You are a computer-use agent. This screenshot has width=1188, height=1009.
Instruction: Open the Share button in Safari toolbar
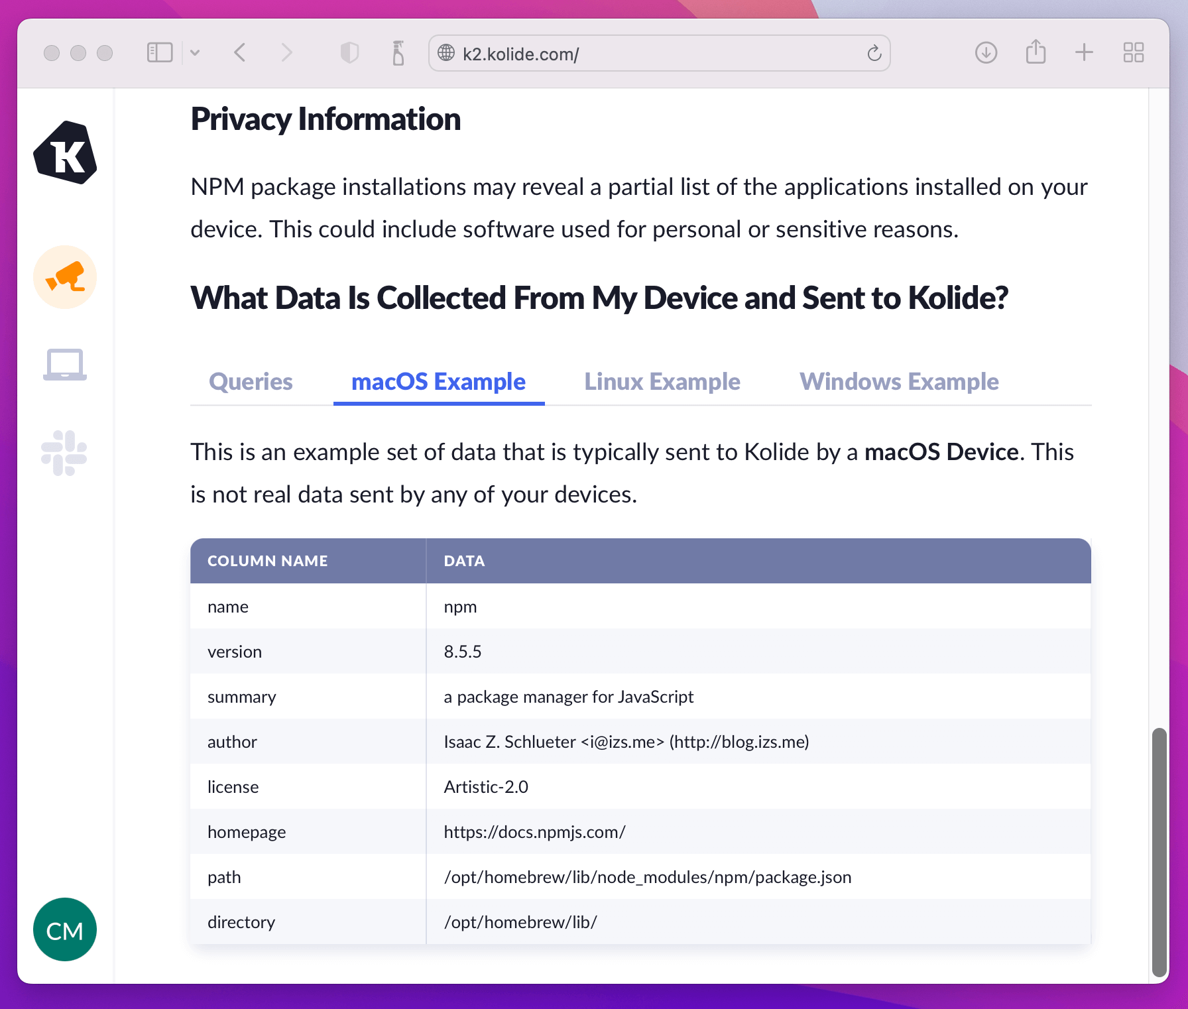click(x=1036, y=52)
